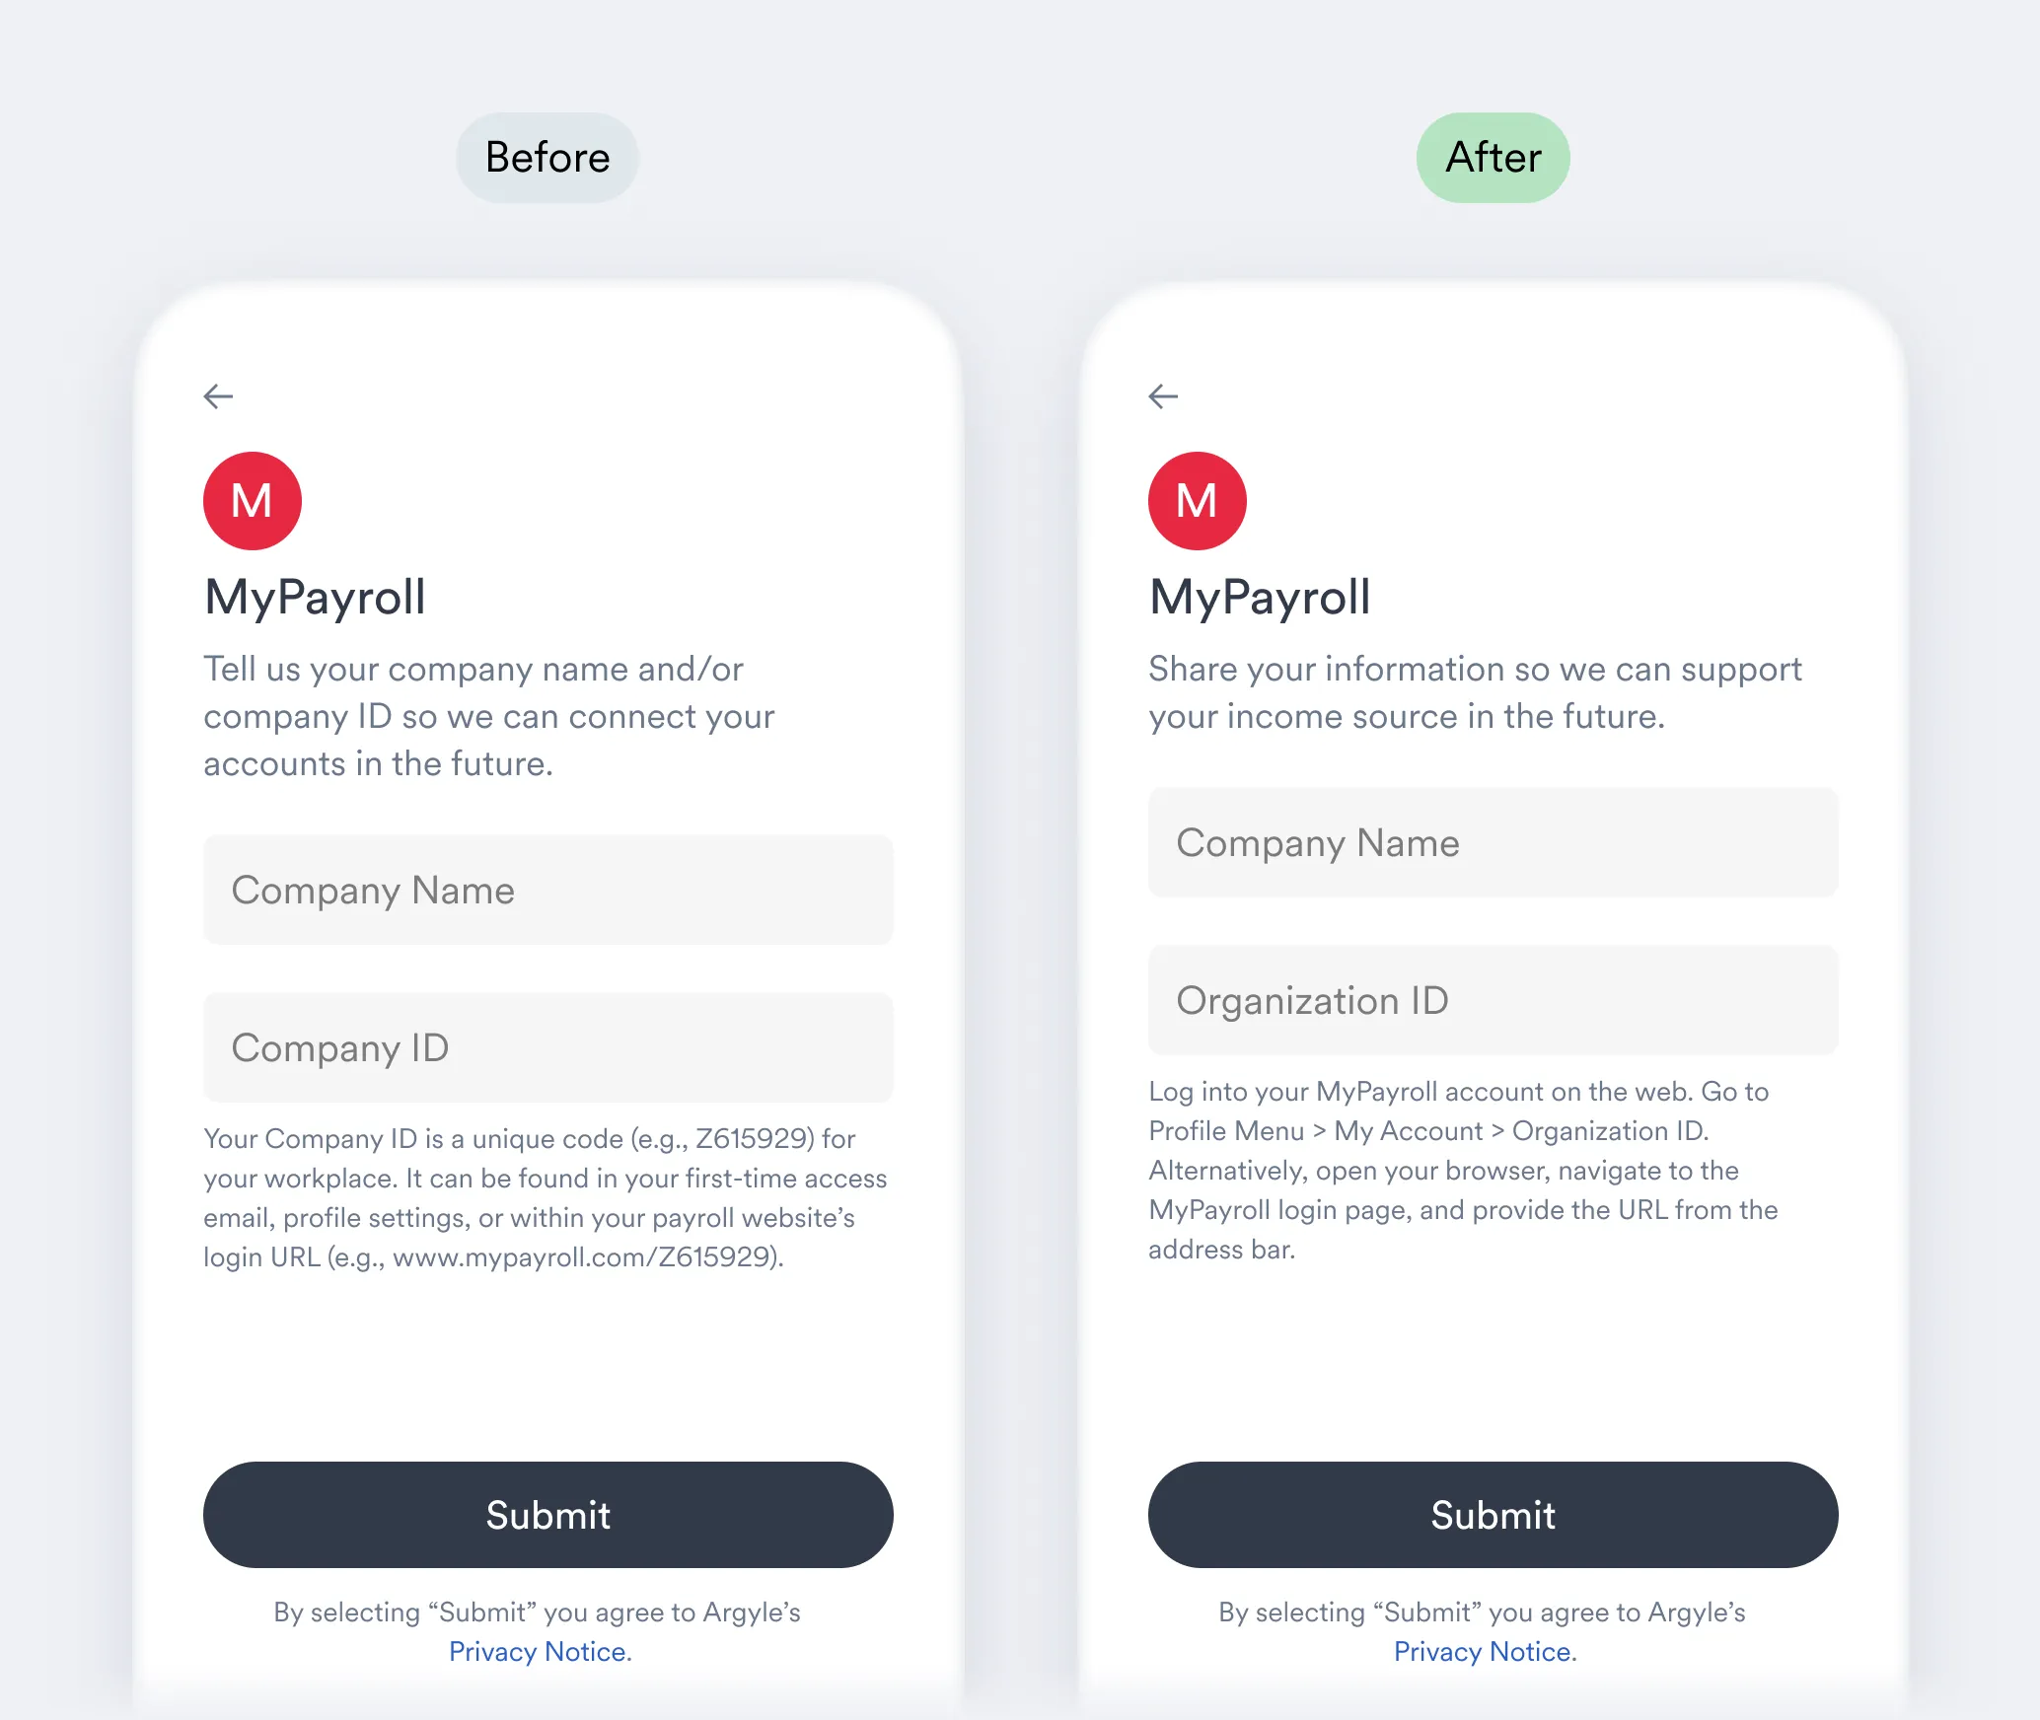Click the Before label pill
Image resolution: width=2040 pixels, height=1720 pixels.
coord(547,158)
